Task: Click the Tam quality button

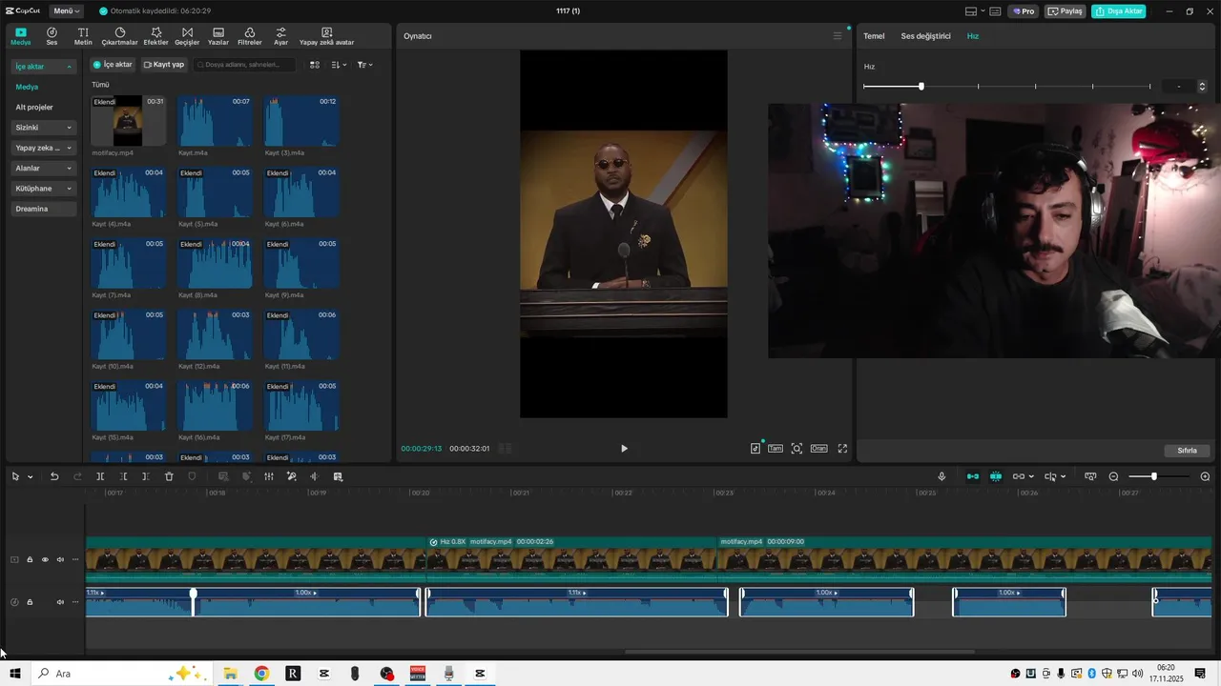Action: click(x=776, y=449)
